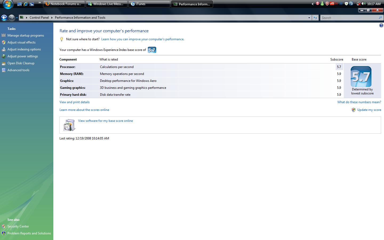
Task: Switch to the Notebook Forums Firefox taskbar button
Action: click(64, 4)
